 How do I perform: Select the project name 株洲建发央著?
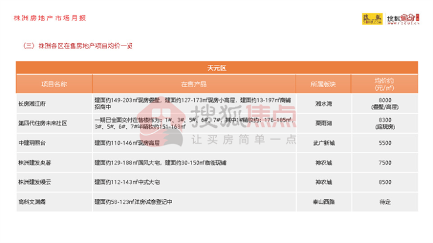[35, 163]
